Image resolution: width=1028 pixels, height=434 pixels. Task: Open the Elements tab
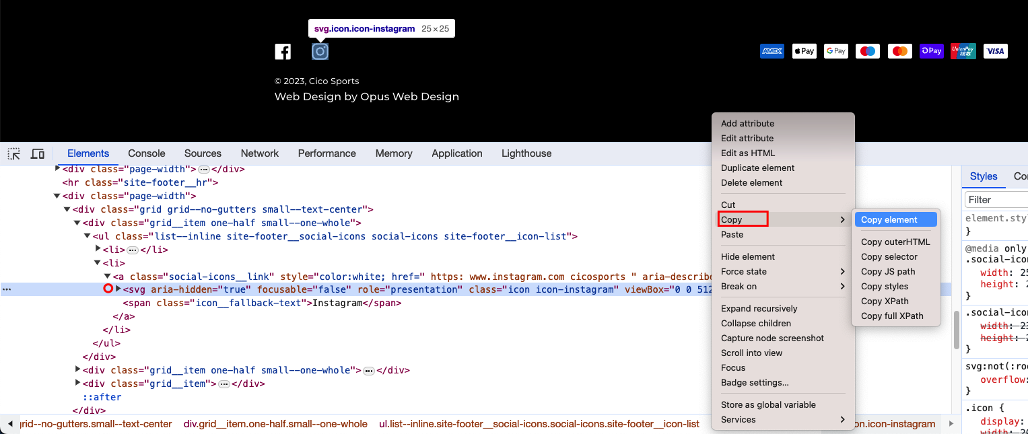tap(88, 153)
